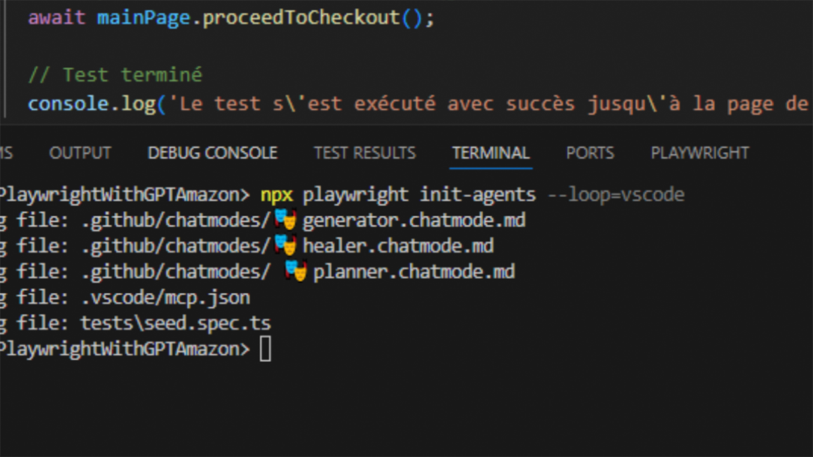Open the DEBUG CONSOLE tab
Screen dimensions: 813x457
pyautogui.click(x=212, y=153)
